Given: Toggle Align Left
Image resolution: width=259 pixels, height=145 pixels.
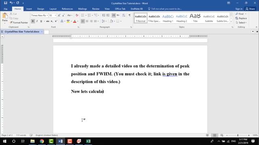Looking at the screenshot, I should pyautogui.click(x=83, y=21).
